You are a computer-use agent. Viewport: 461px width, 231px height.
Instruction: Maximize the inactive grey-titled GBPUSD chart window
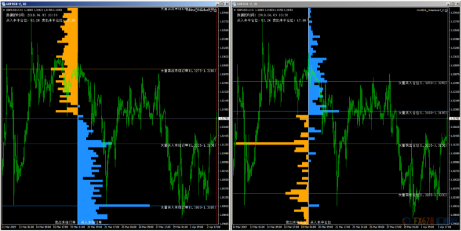tap(453, 4)
